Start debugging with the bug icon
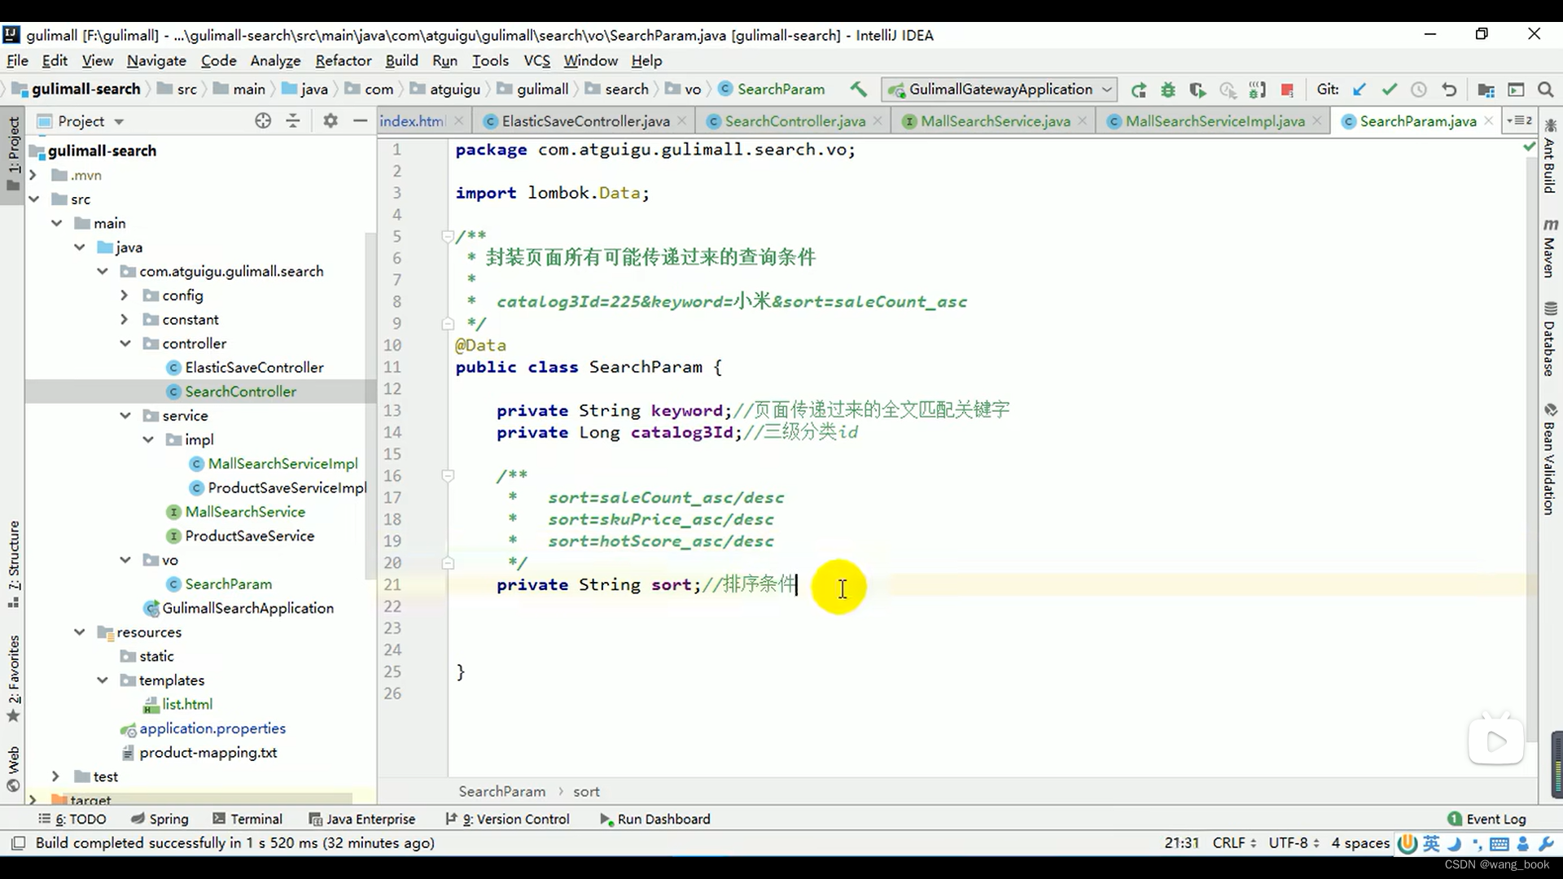The image size is (1563, 879). pos(1168,90)
